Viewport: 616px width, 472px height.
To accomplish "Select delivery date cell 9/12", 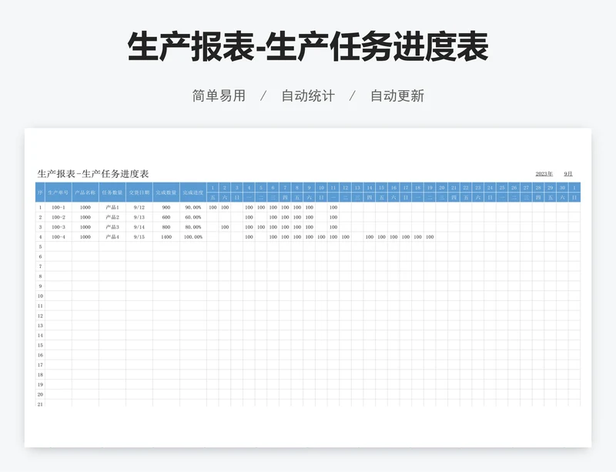I will pos(139,207).
